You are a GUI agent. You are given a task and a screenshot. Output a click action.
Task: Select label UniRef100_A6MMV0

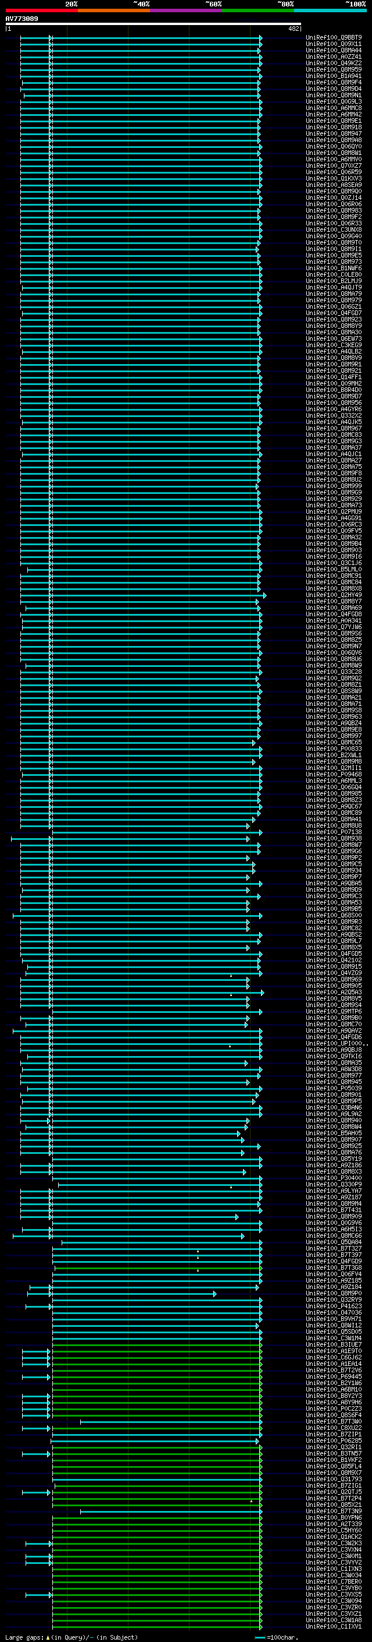coord(334,160)
